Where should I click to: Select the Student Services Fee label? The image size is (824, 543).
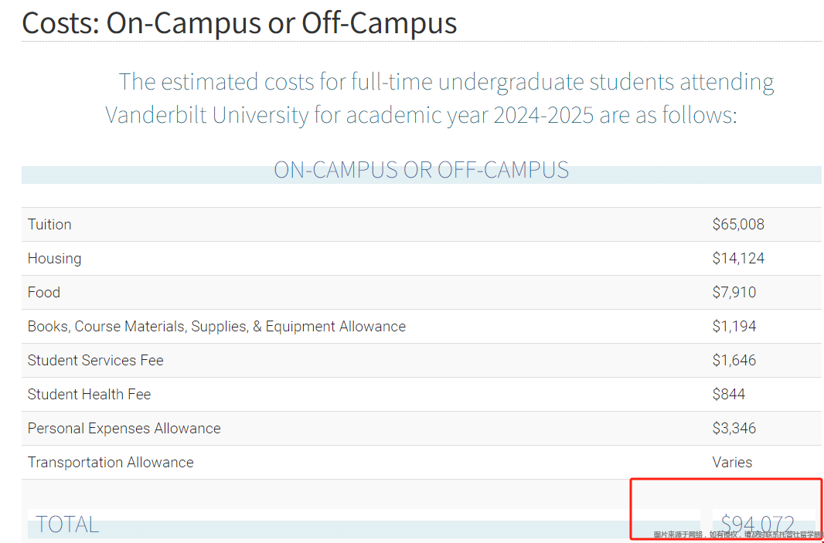(95, 361)
